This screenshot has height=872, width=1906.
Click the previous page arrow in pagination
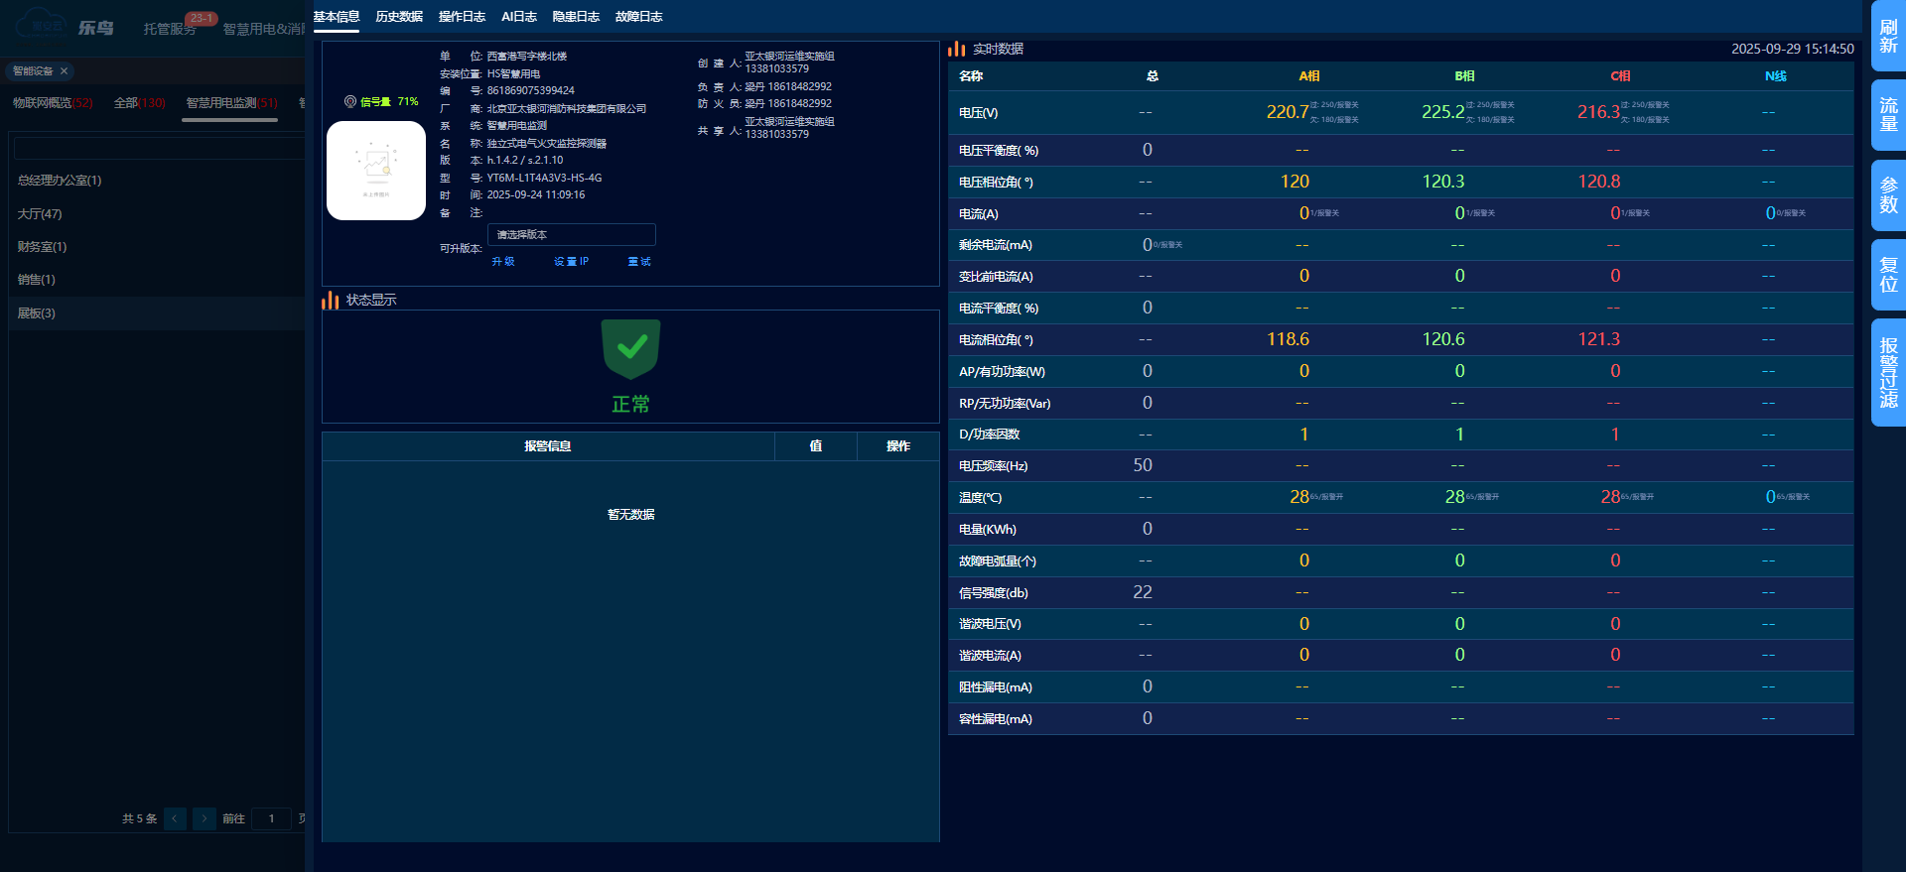point(175,818)
